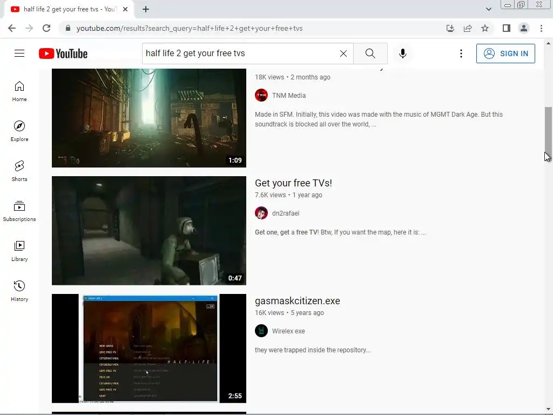Minimize the browser window
The width and height of the screenshot is (553, 415).
point(508,5)
